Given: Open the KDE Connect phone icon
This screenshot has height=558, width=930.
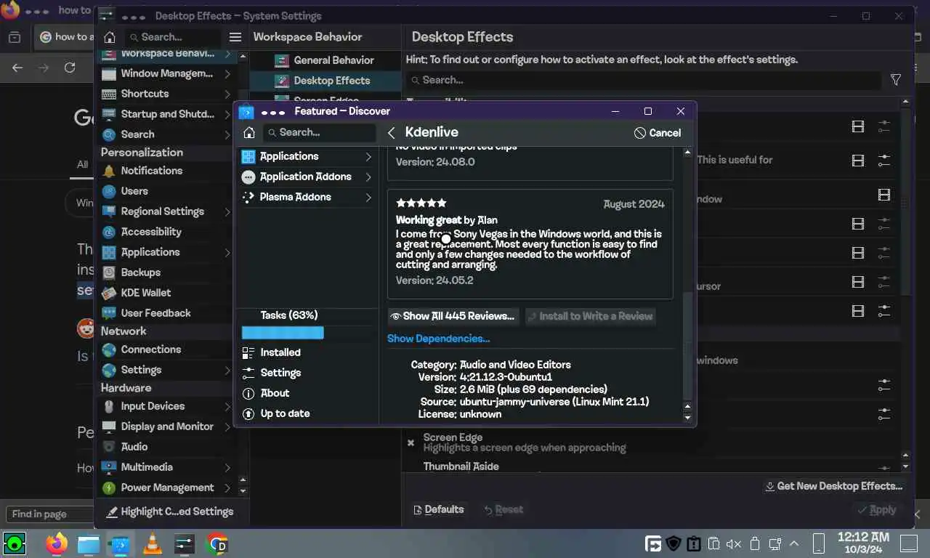Looking at the screenshot, I should (818, 543).
